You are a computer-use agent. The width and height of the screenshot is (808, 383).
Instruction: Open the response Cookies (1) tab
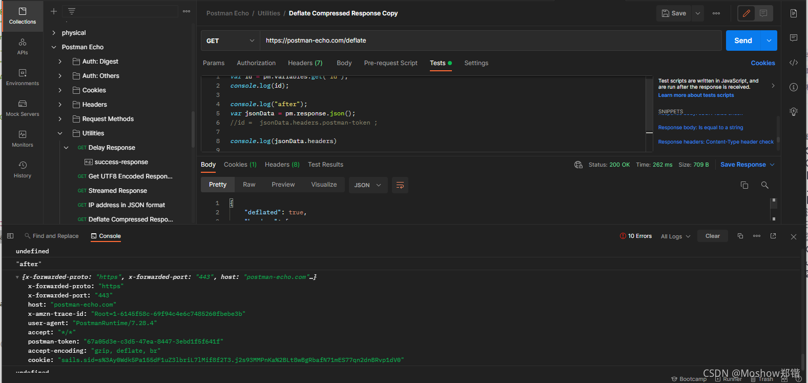pos(240,165)
